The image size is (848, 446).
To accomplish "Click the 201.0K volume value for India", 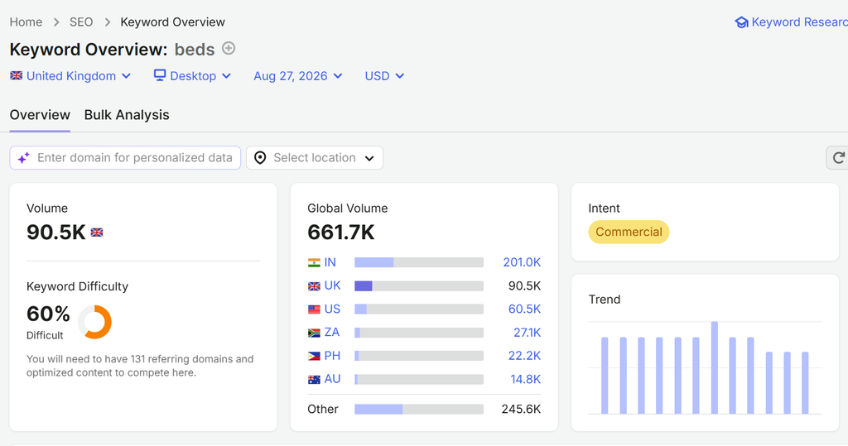I will pyautogui.click(x=522, y=263).
